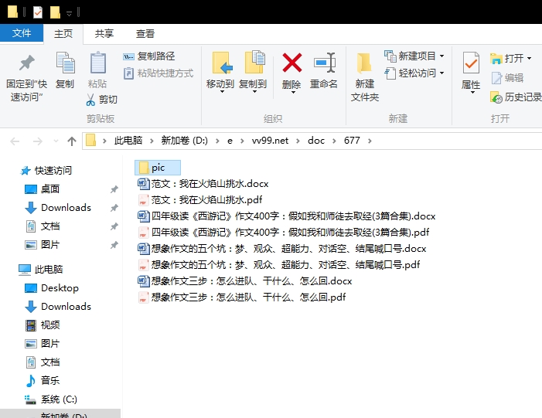The height and width of the screenshot is (418, 542).
Task: Click the Up one level arrow
Action: (72, 141)
